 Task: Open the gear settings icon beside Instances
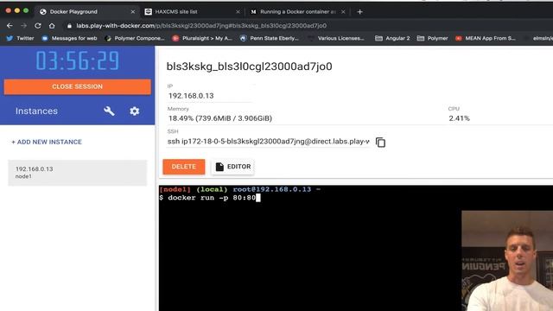pyautogui.click(x=135, y=111)
